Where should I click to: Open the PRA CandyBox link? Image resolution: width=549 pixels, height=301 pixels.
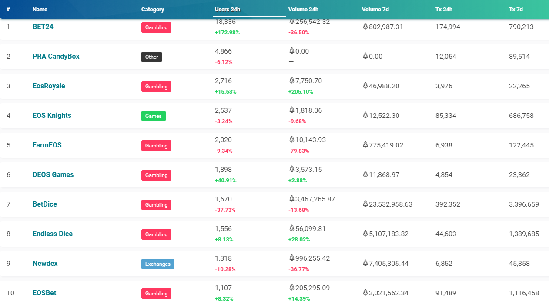56,56
